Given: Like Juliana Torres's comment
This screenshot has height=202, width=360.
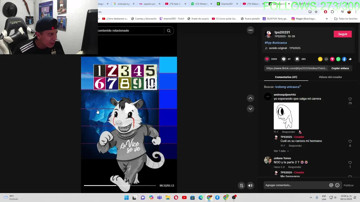Looking at the screenshot, I should [x=350, y=163].
